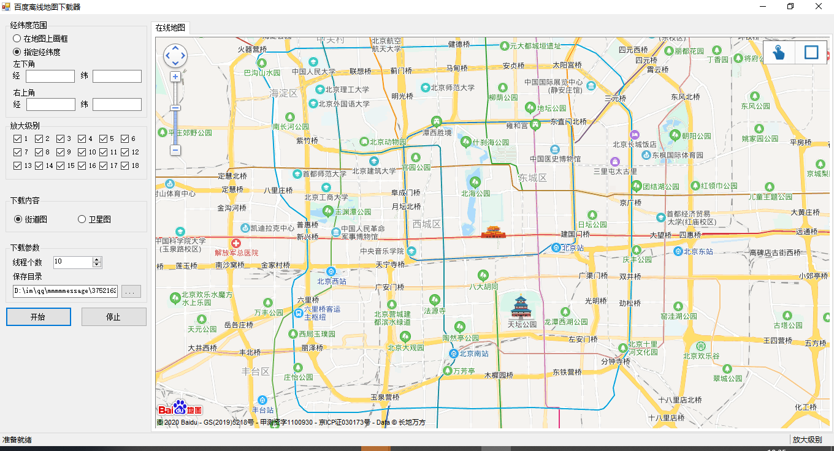Click the 解放军总医院 hospital icon
Screen dimensions: 834x451
(x=236, y=243)
